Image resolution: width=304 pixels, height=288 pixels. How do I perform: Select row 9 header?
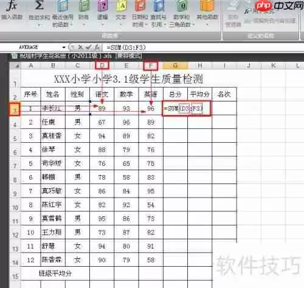[x=15, y=191]
